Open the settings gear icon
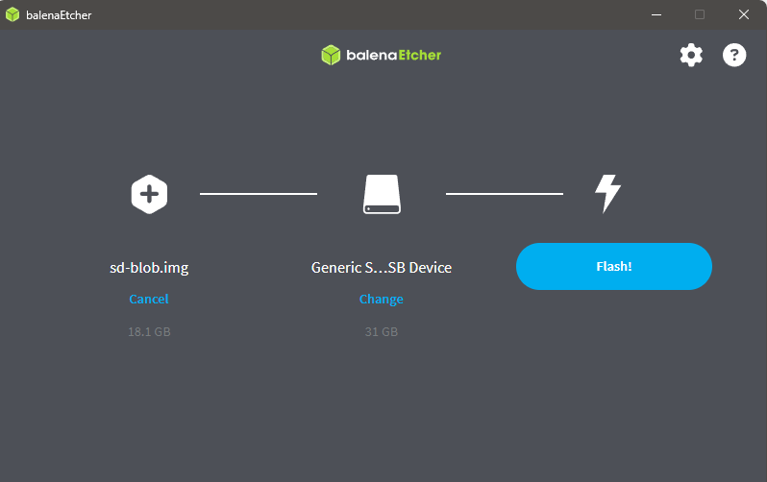 coord(691,55)
